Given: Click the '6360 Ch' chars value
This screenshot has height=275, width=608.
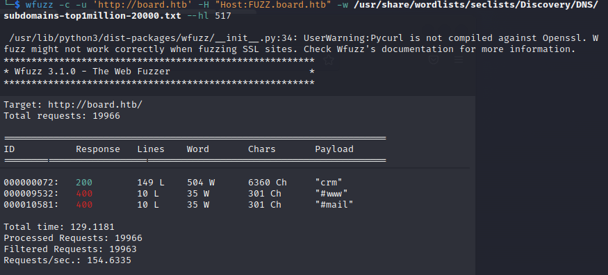Looking at the screenshot, I should 268,183.
